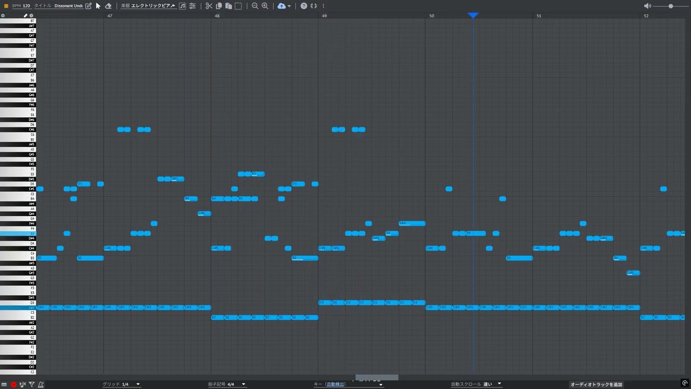Screen dimensions: 691x389
Task: Expand the cloud upload dropdown arrow
Action: [x=289, y=6]
